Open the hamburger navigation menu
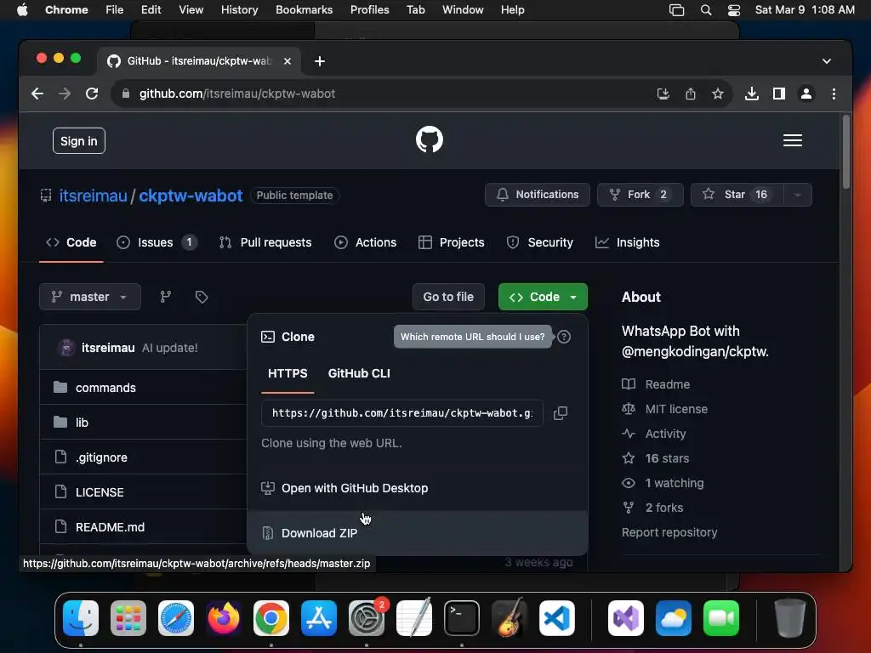871x653 pixels. (x=792, y=140)
